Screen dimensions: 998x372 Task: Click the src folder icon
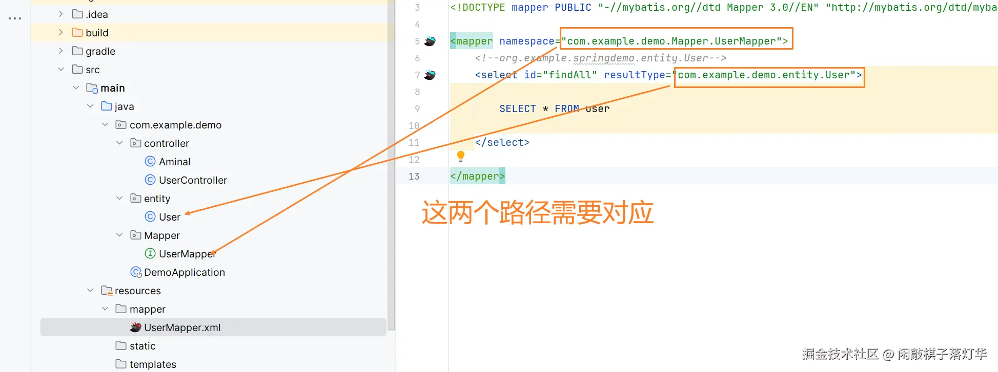(x=78, y=69)
